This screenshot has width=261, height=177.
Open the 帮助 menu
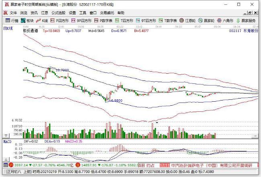121,13
